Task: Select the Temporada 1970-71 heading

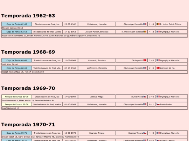Action: (x=28, y=124)
